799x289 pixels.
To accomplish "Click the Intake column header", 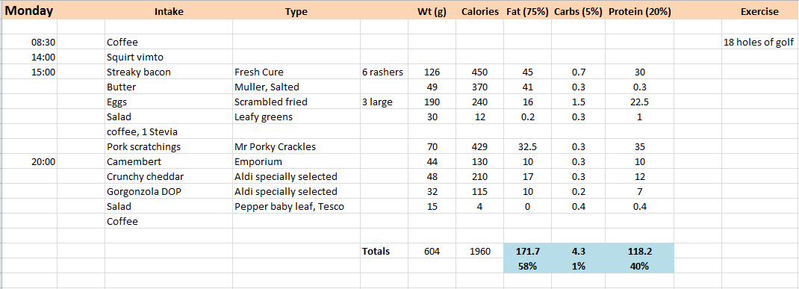I will 169,12.
